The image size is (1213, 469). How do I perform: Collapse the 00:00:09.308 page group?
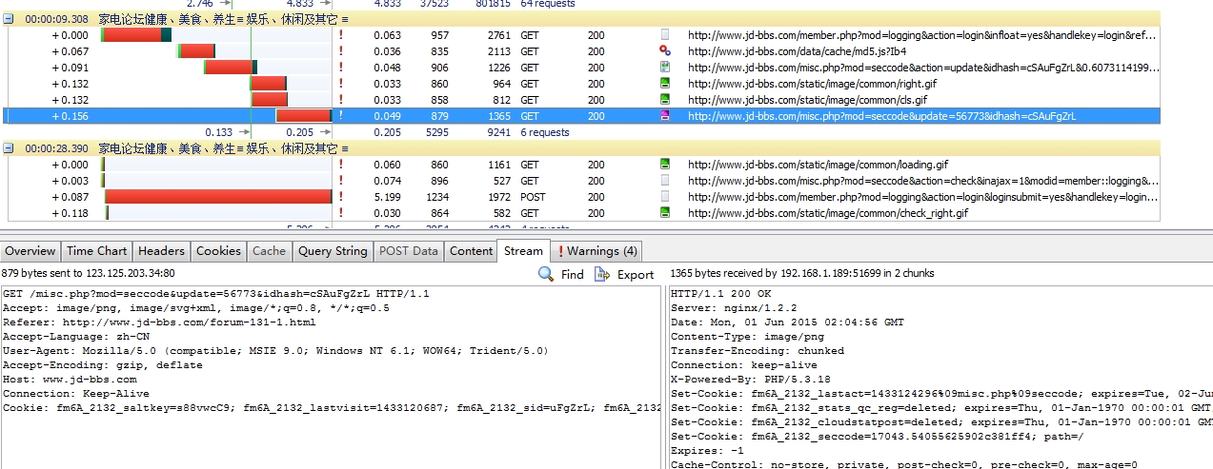pos(9,19)
